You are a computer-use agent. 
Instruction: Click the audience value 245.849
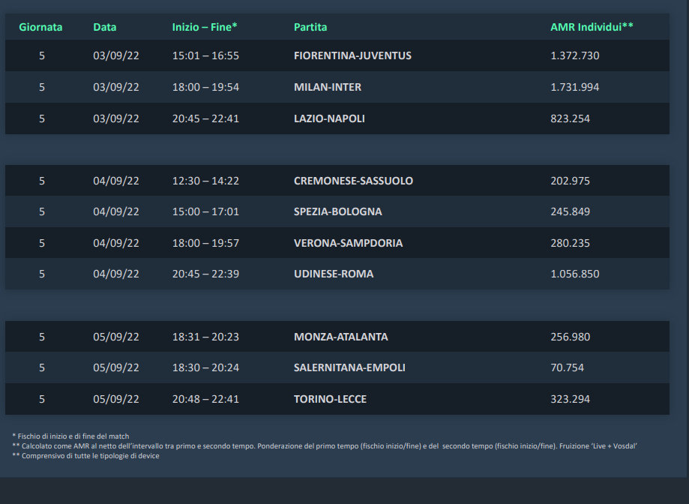coord(571,211)
